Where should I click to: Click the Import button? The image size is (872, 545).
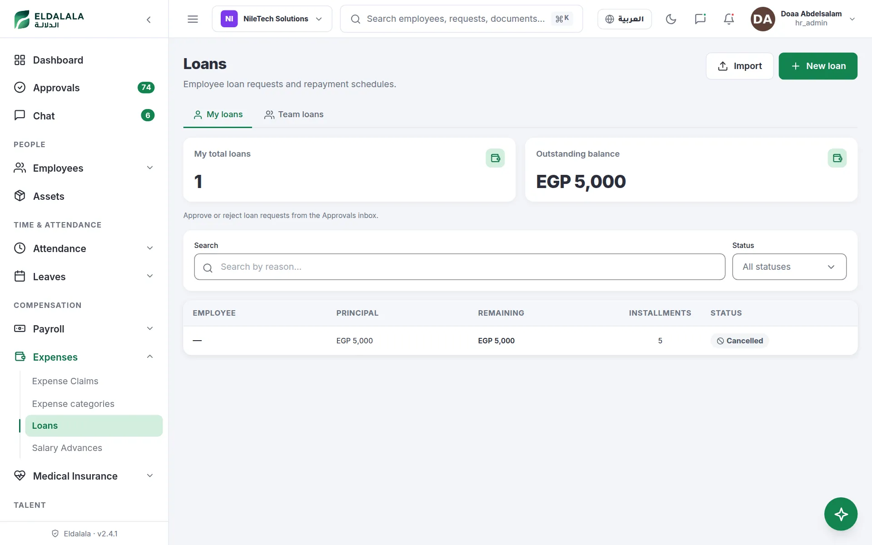point(739,66)
